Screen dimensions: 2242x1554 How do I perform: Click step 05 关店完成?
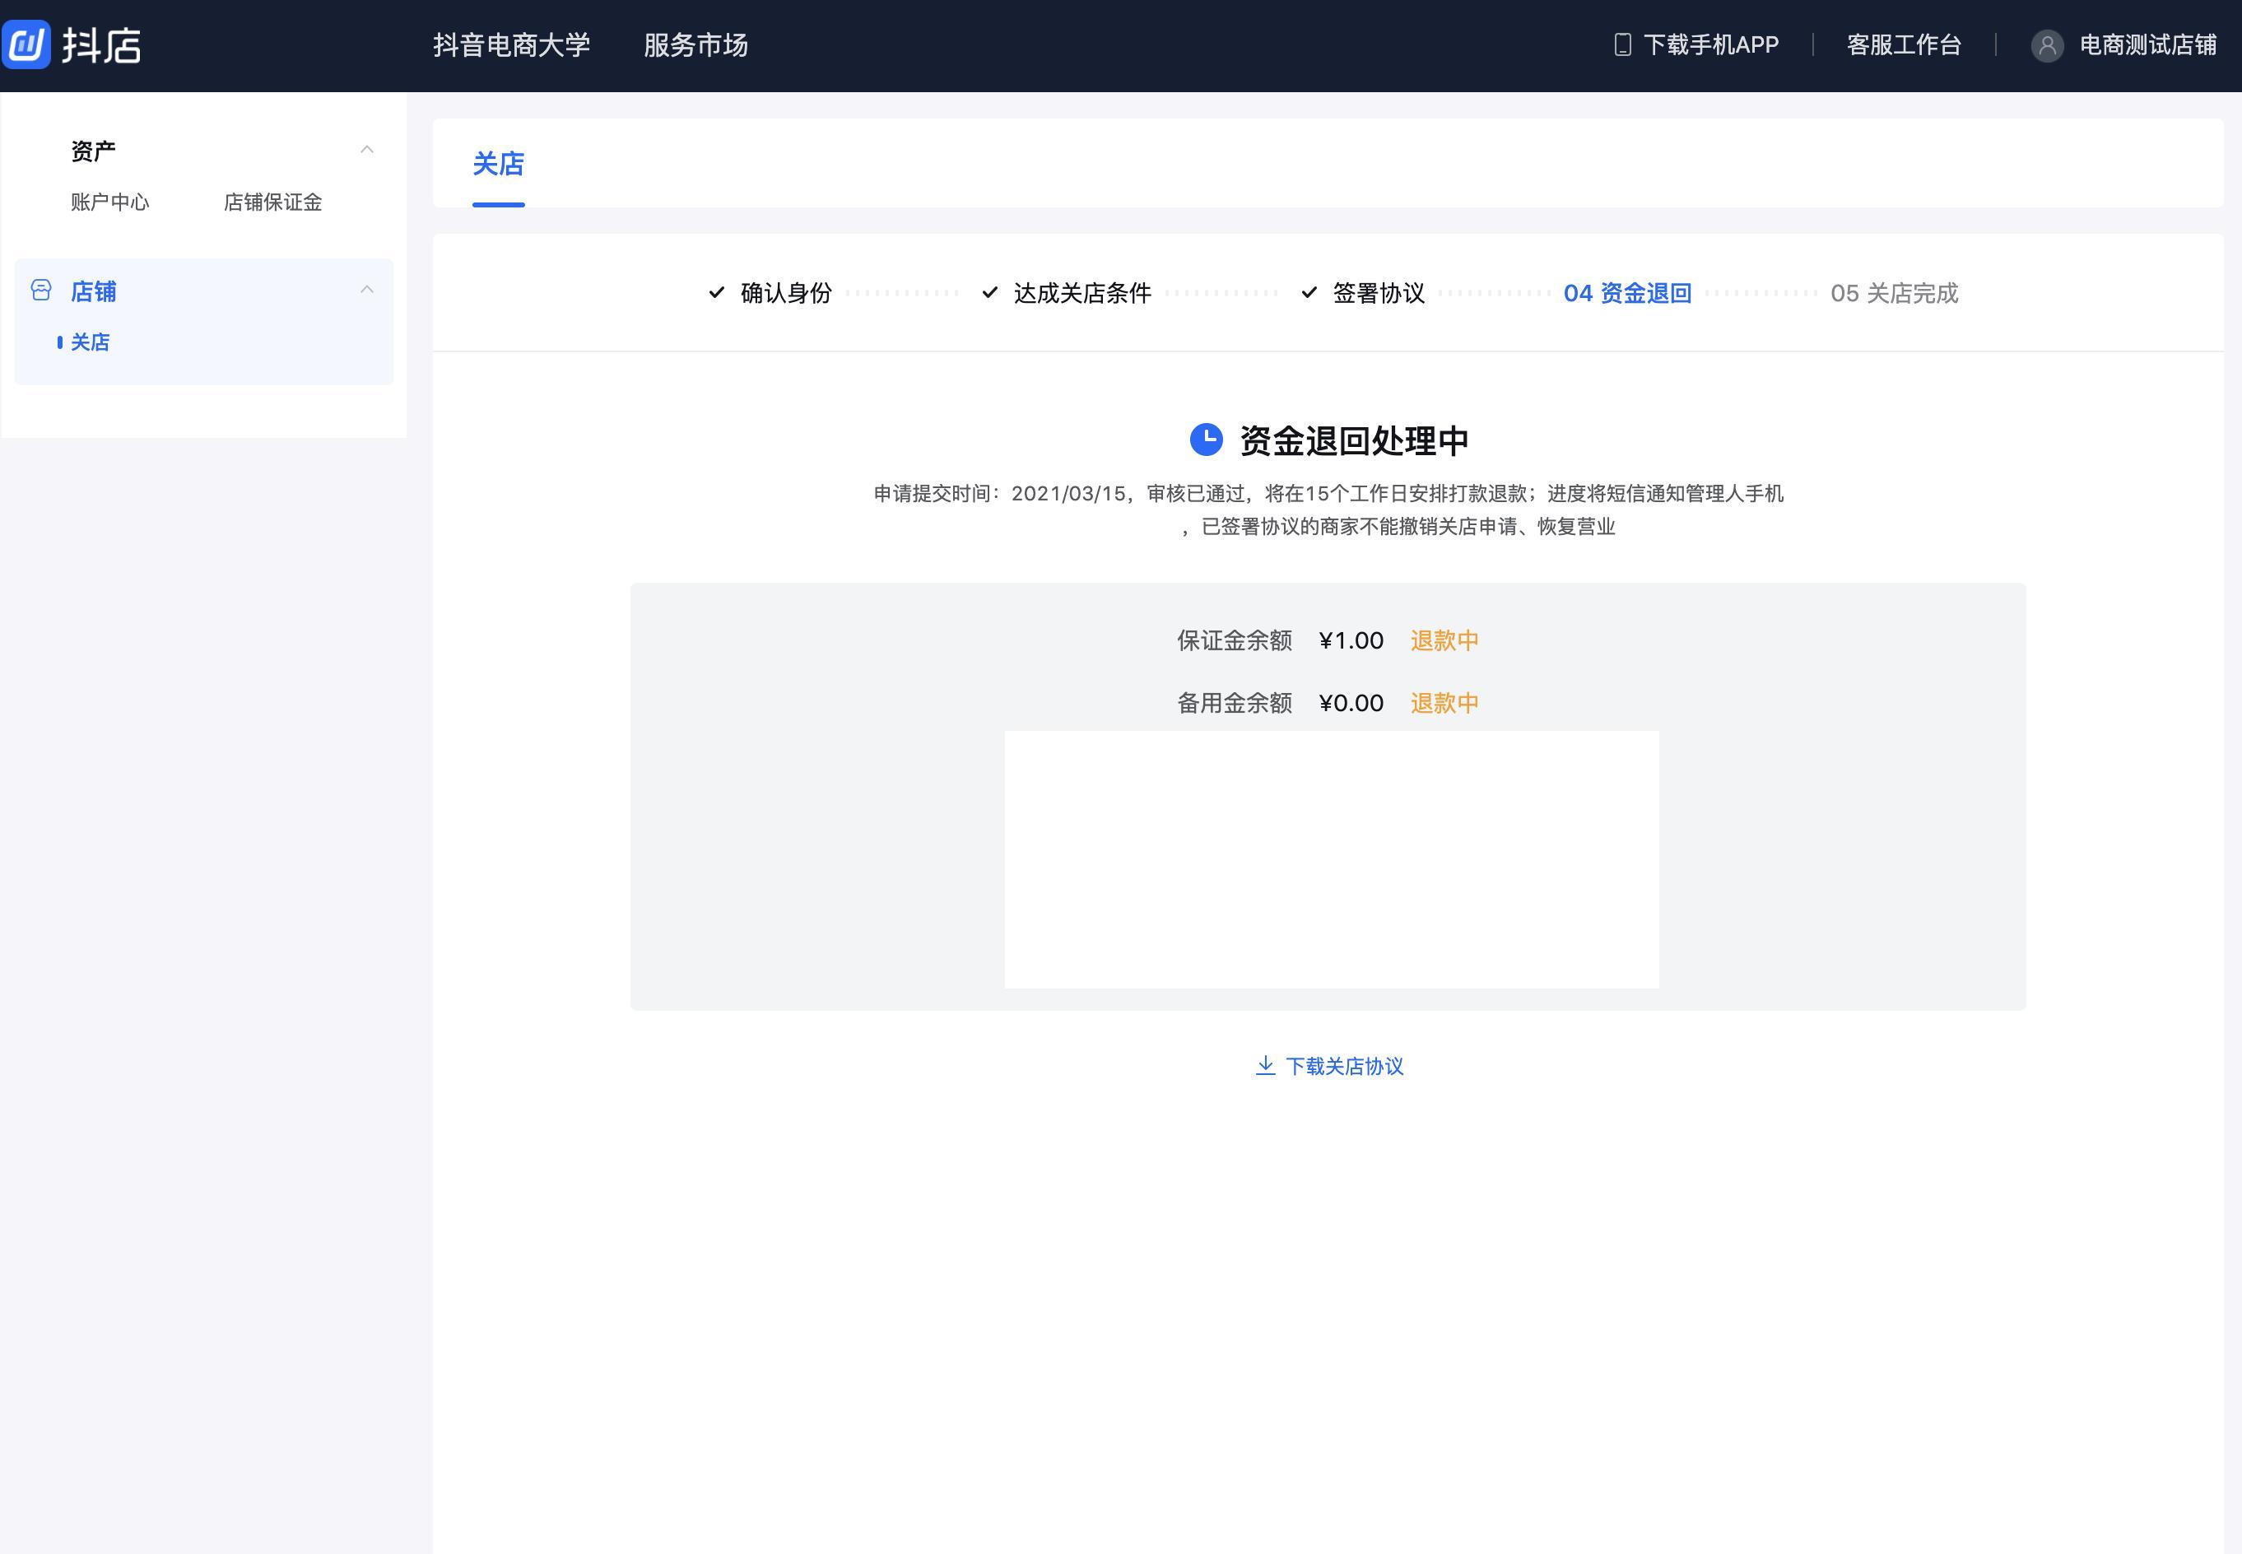(x=1895, y=293)
